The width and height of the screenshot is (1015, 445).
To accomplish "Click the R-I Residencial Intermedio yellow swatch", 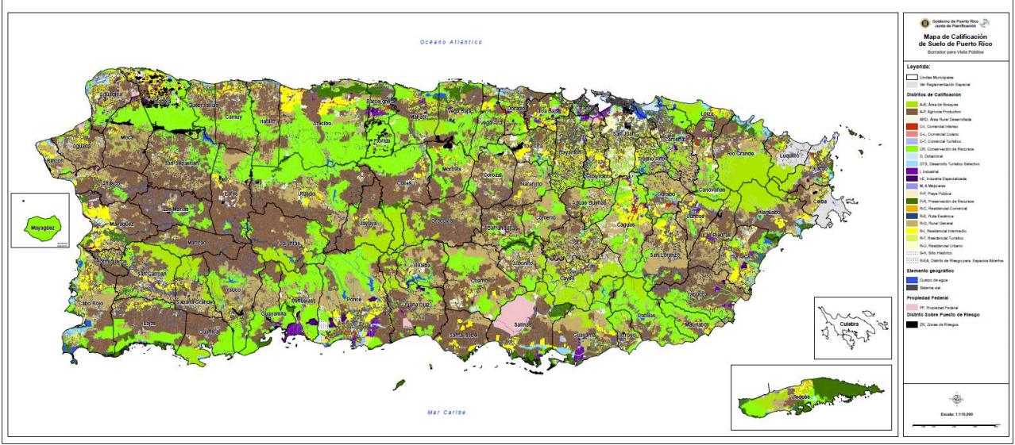I will (x=912, y=231).
